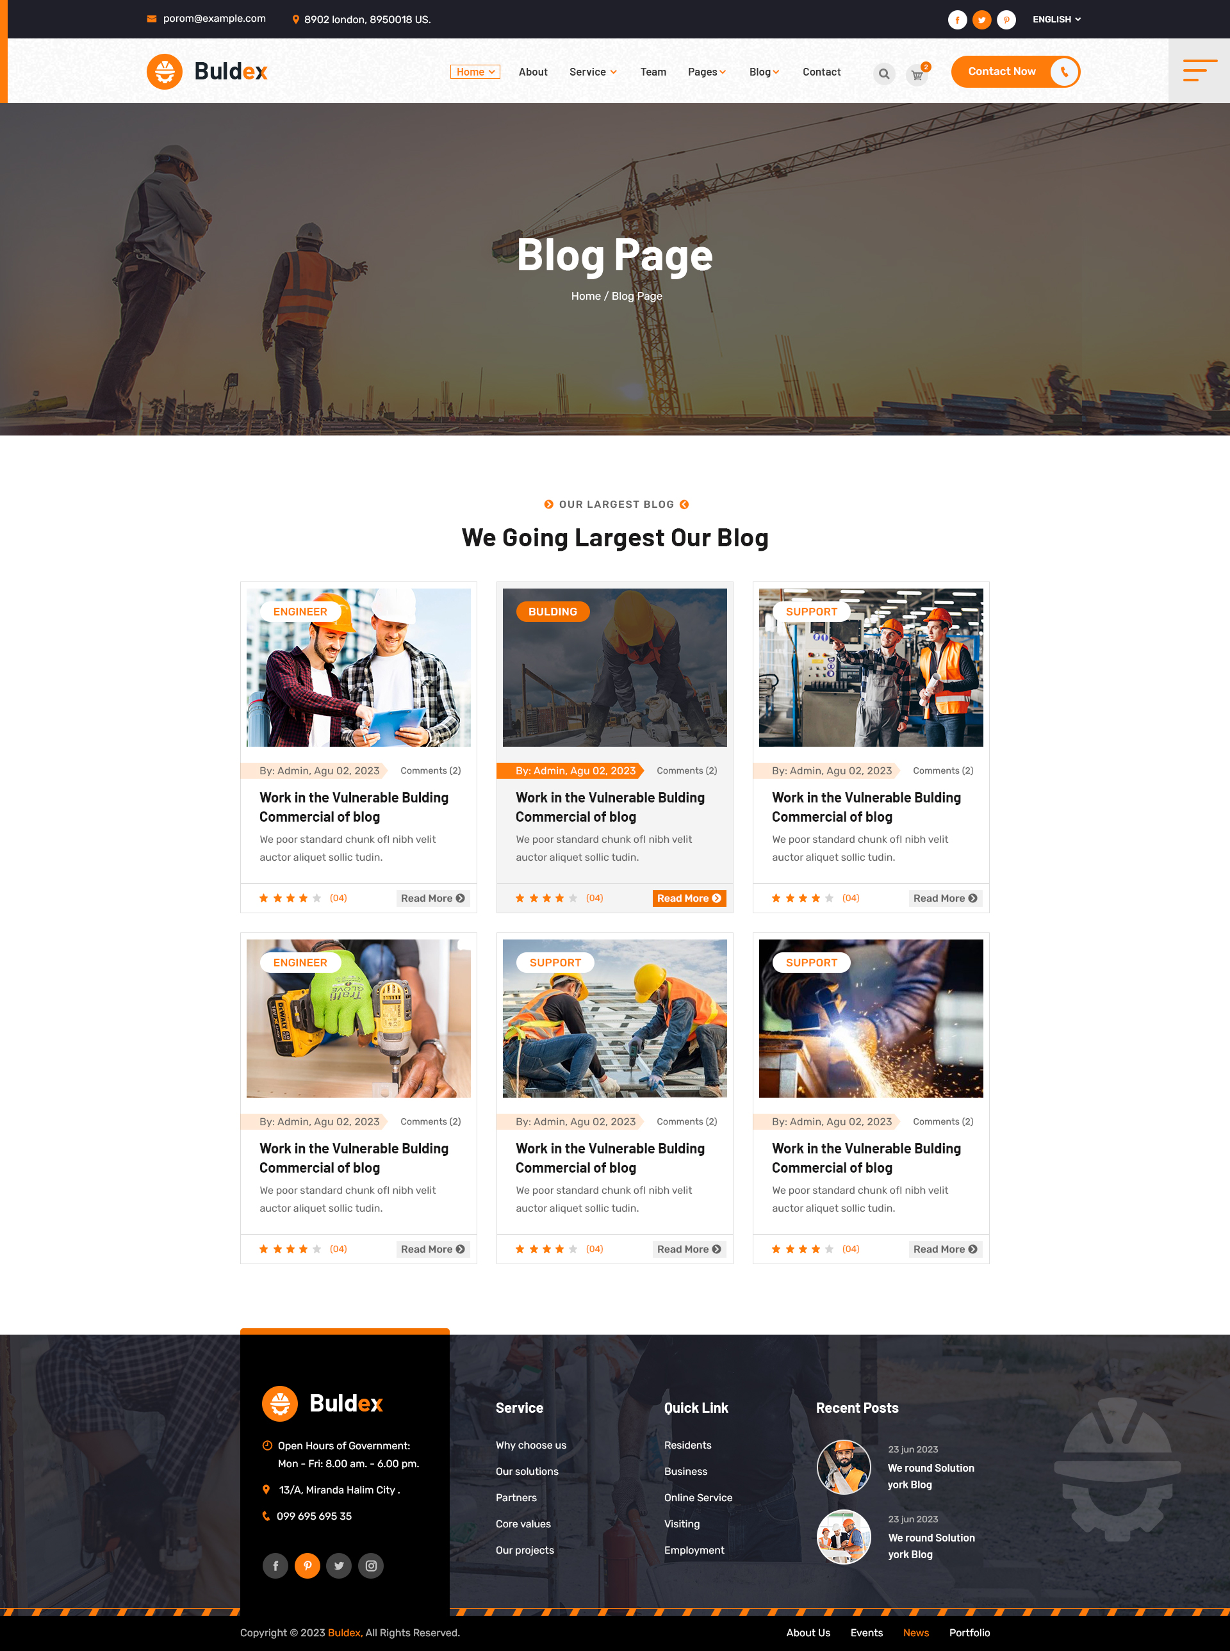Click the search magnifier icon
1230x1651 pixels.
pyautogui.click(x=883, y=72)
